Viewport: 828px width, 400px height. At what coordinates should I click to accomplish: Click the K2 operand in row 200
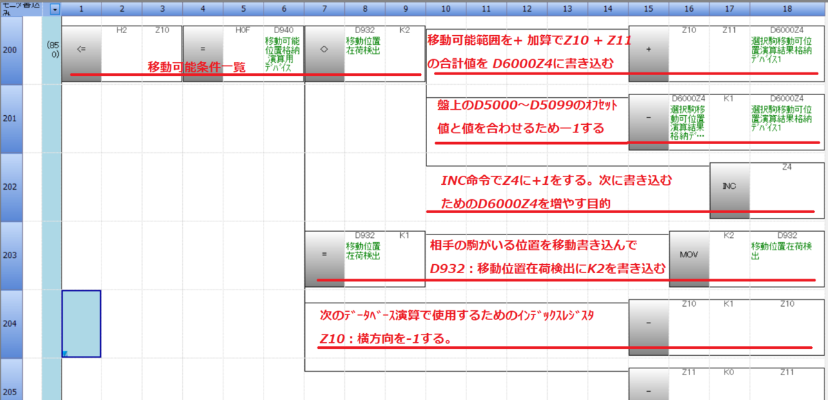(405, 30)
